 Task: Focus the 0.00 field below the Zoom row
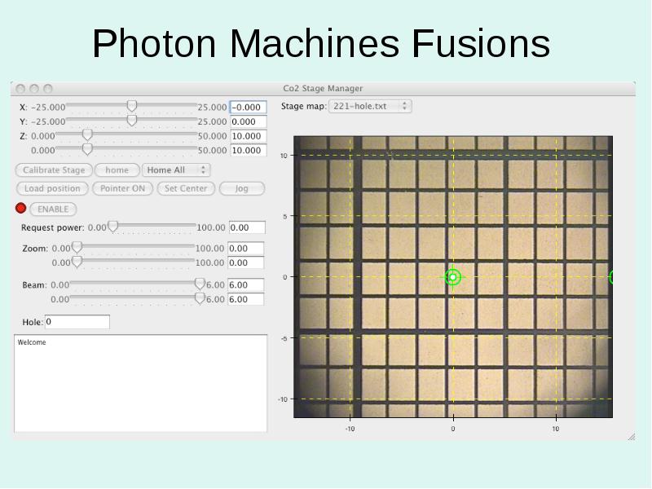click(x=246, y=262)
